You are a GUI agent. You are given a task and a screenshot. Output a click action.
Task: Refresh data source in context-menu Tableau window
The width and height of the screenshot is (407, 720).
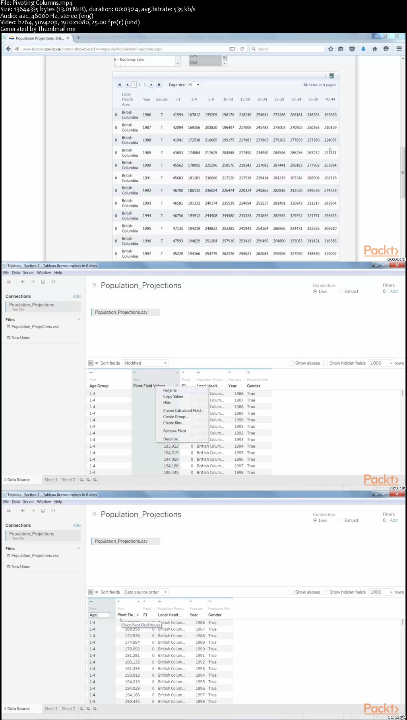53,281
